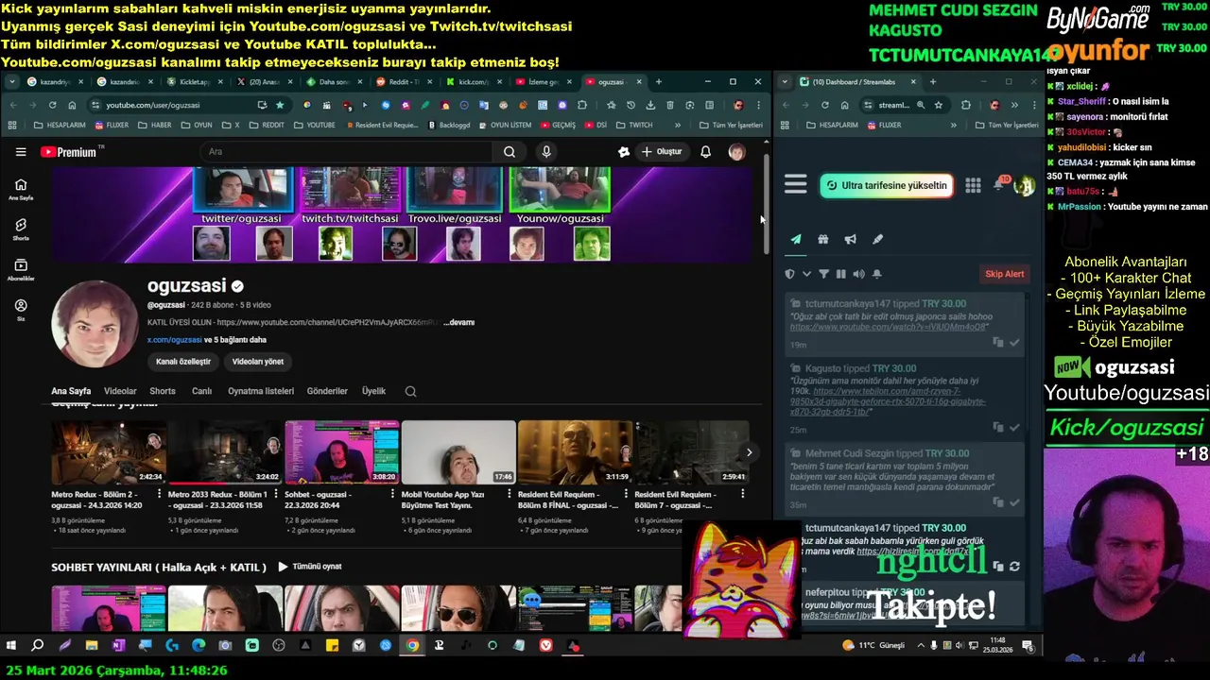This screenshot has width=1210, height=680.
Task: Search within the oguzsasi channel
Action: pyautogui.click(x=410, y=391)
